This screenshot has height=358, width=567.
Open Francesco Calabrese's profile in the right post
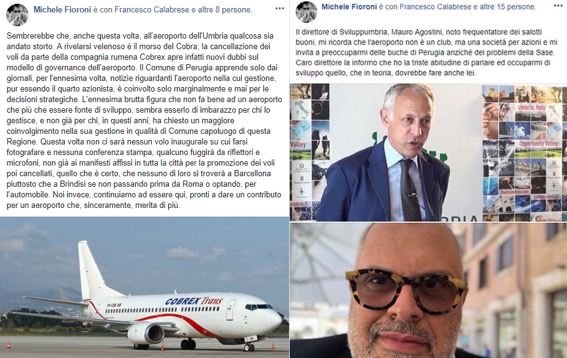[x=436, y=6]
